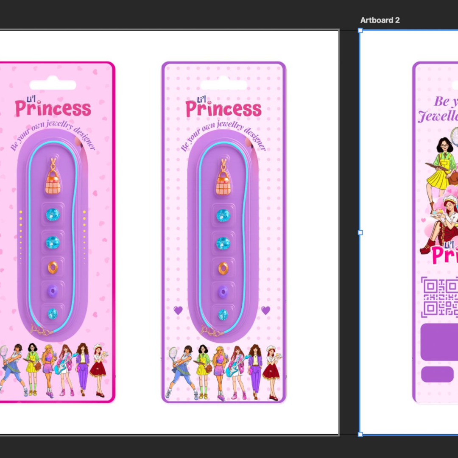Select the 'Be y' heading text on Artboard 2

tap(446, 101)
